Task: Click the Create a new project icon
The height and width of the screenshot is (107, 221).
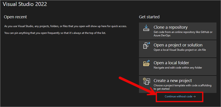Action: tap(146, 81)
